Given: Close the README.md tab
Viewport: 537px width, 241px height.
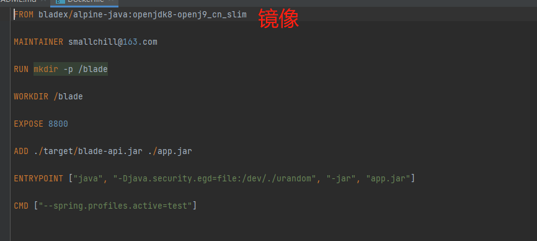Looking at the screenshot, I should coord(43,1).
